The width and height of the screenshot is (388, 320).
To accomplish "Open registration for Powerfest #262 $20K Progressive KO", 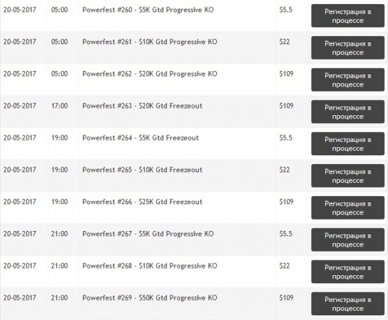I will [x=348, y=80].
